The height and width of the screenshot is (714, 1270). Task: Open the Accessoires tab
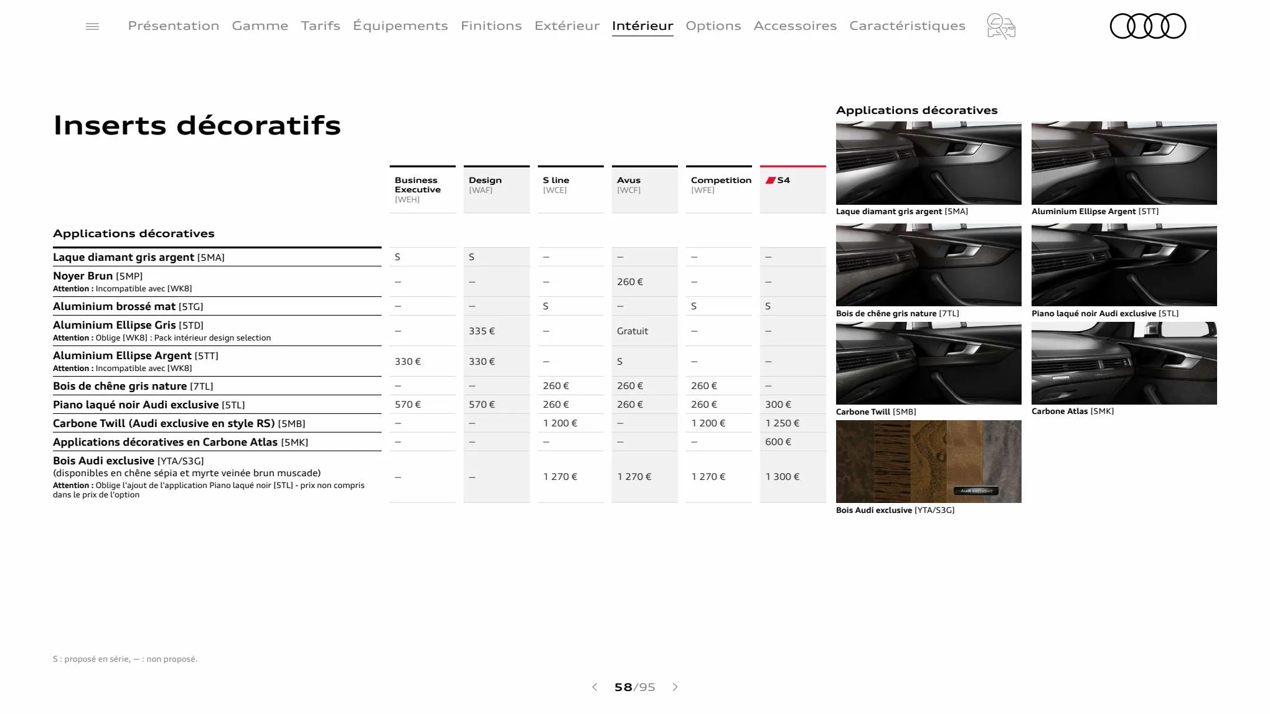click(795, 26)
